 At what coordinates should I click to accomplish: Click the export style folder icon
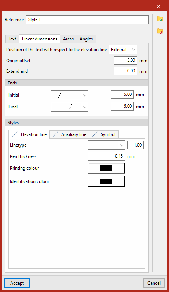click(x=160, y=31)
